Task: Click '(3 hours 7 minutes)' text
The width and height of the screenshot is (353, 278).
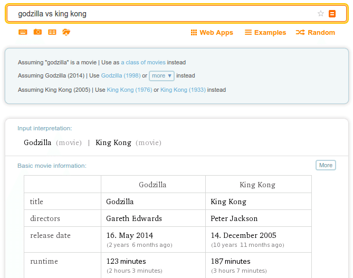Action: [239, 271]
